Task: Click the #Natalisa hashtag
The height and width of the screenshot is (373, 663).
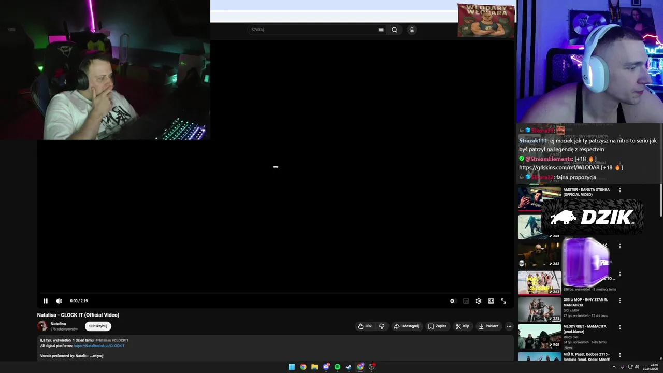Action: point(103,340)
